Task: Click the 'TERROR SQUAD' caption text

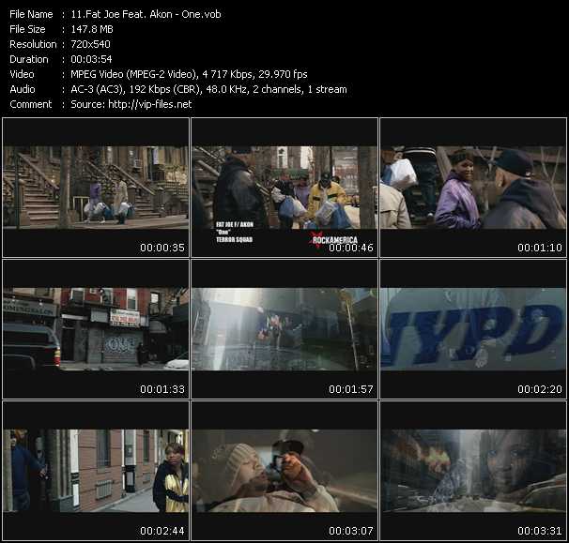Action: (x=235, y=239)
